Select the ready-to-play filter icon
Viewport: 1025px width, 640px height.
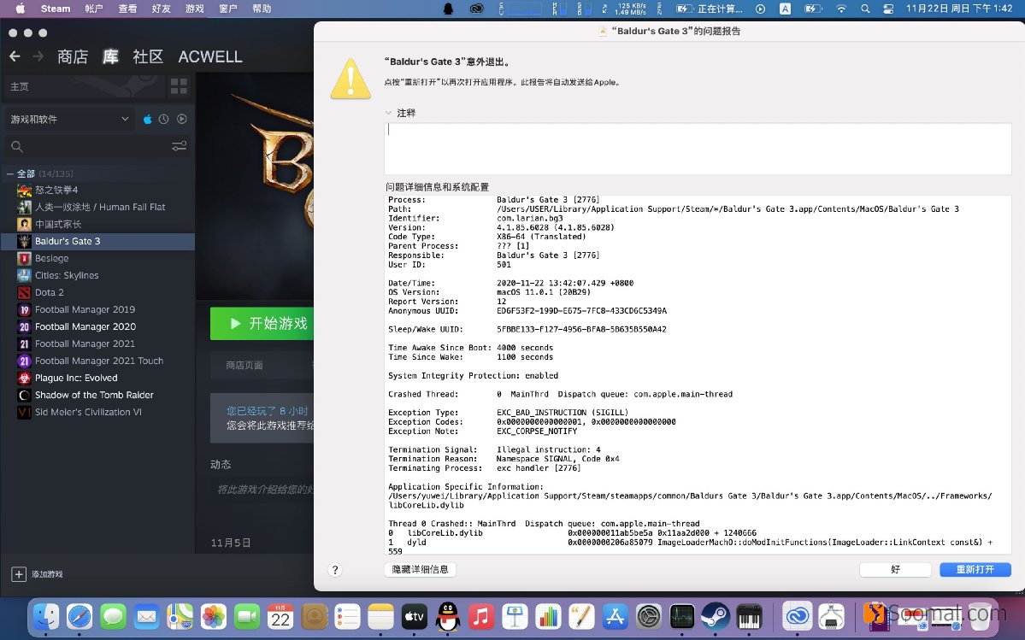coord(182,119)
